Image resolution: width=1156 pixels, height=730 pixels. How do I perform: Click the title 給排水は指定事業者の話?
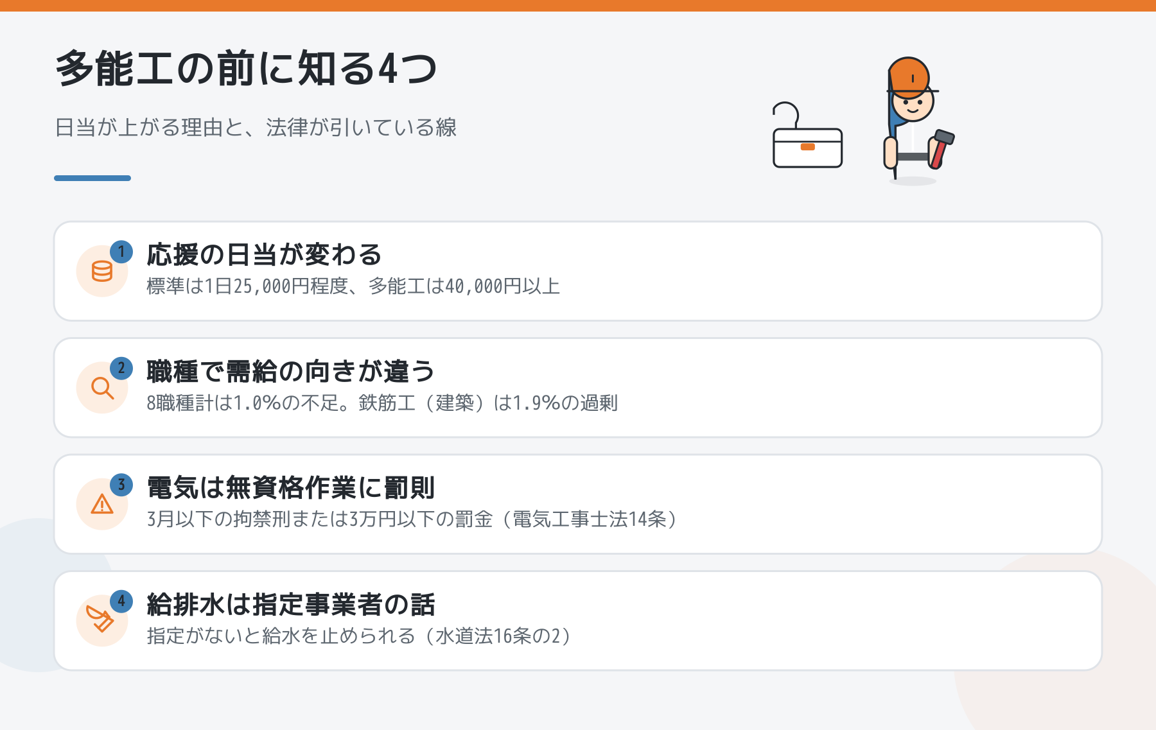[291, 605]
